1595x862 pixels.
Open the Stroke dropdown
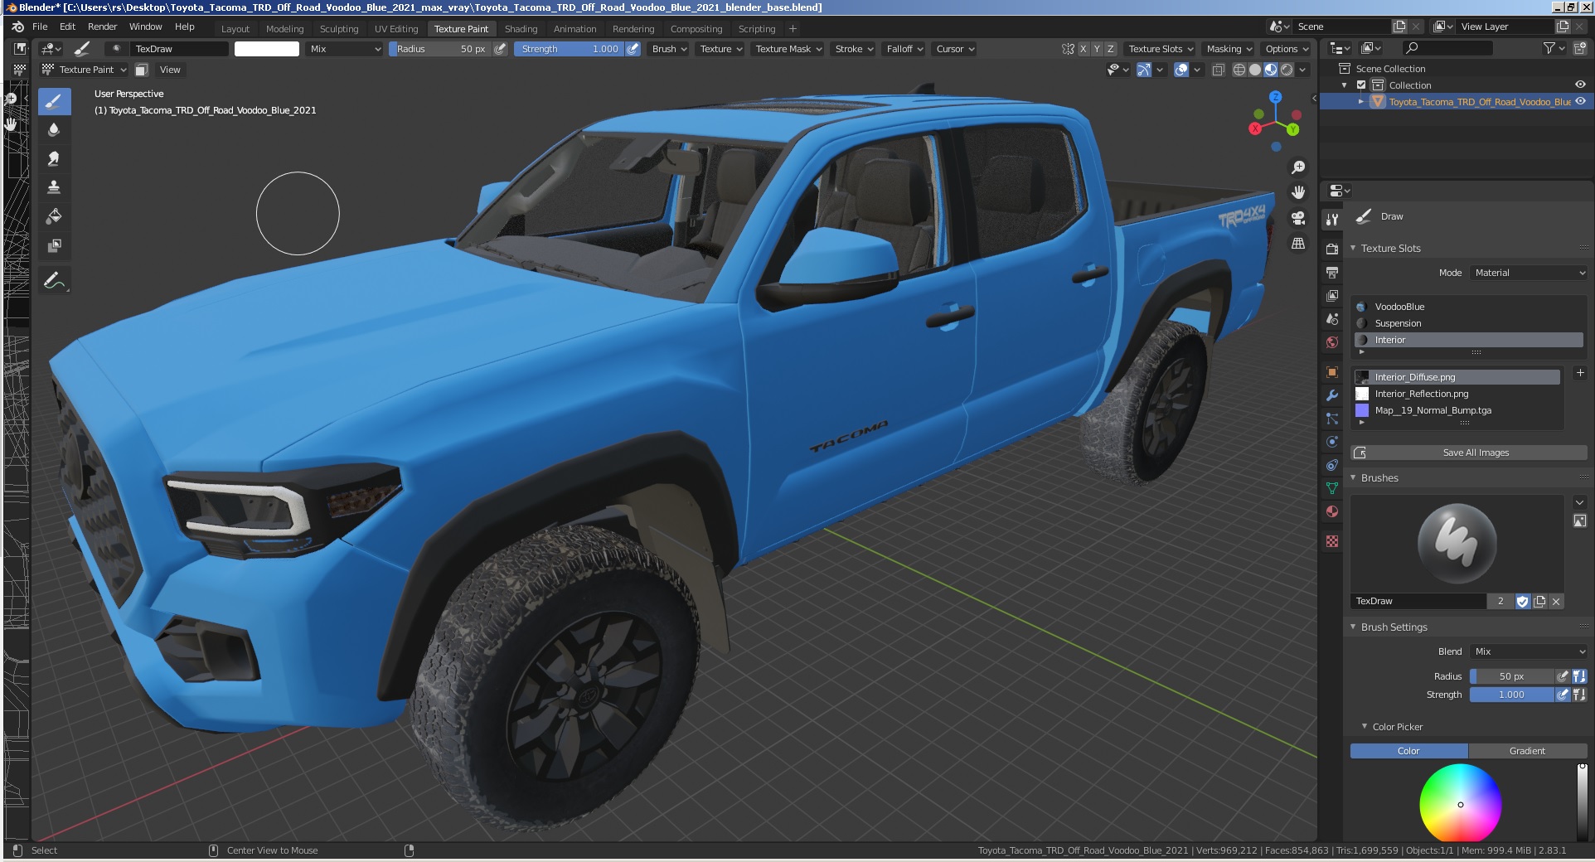point(854,49)
